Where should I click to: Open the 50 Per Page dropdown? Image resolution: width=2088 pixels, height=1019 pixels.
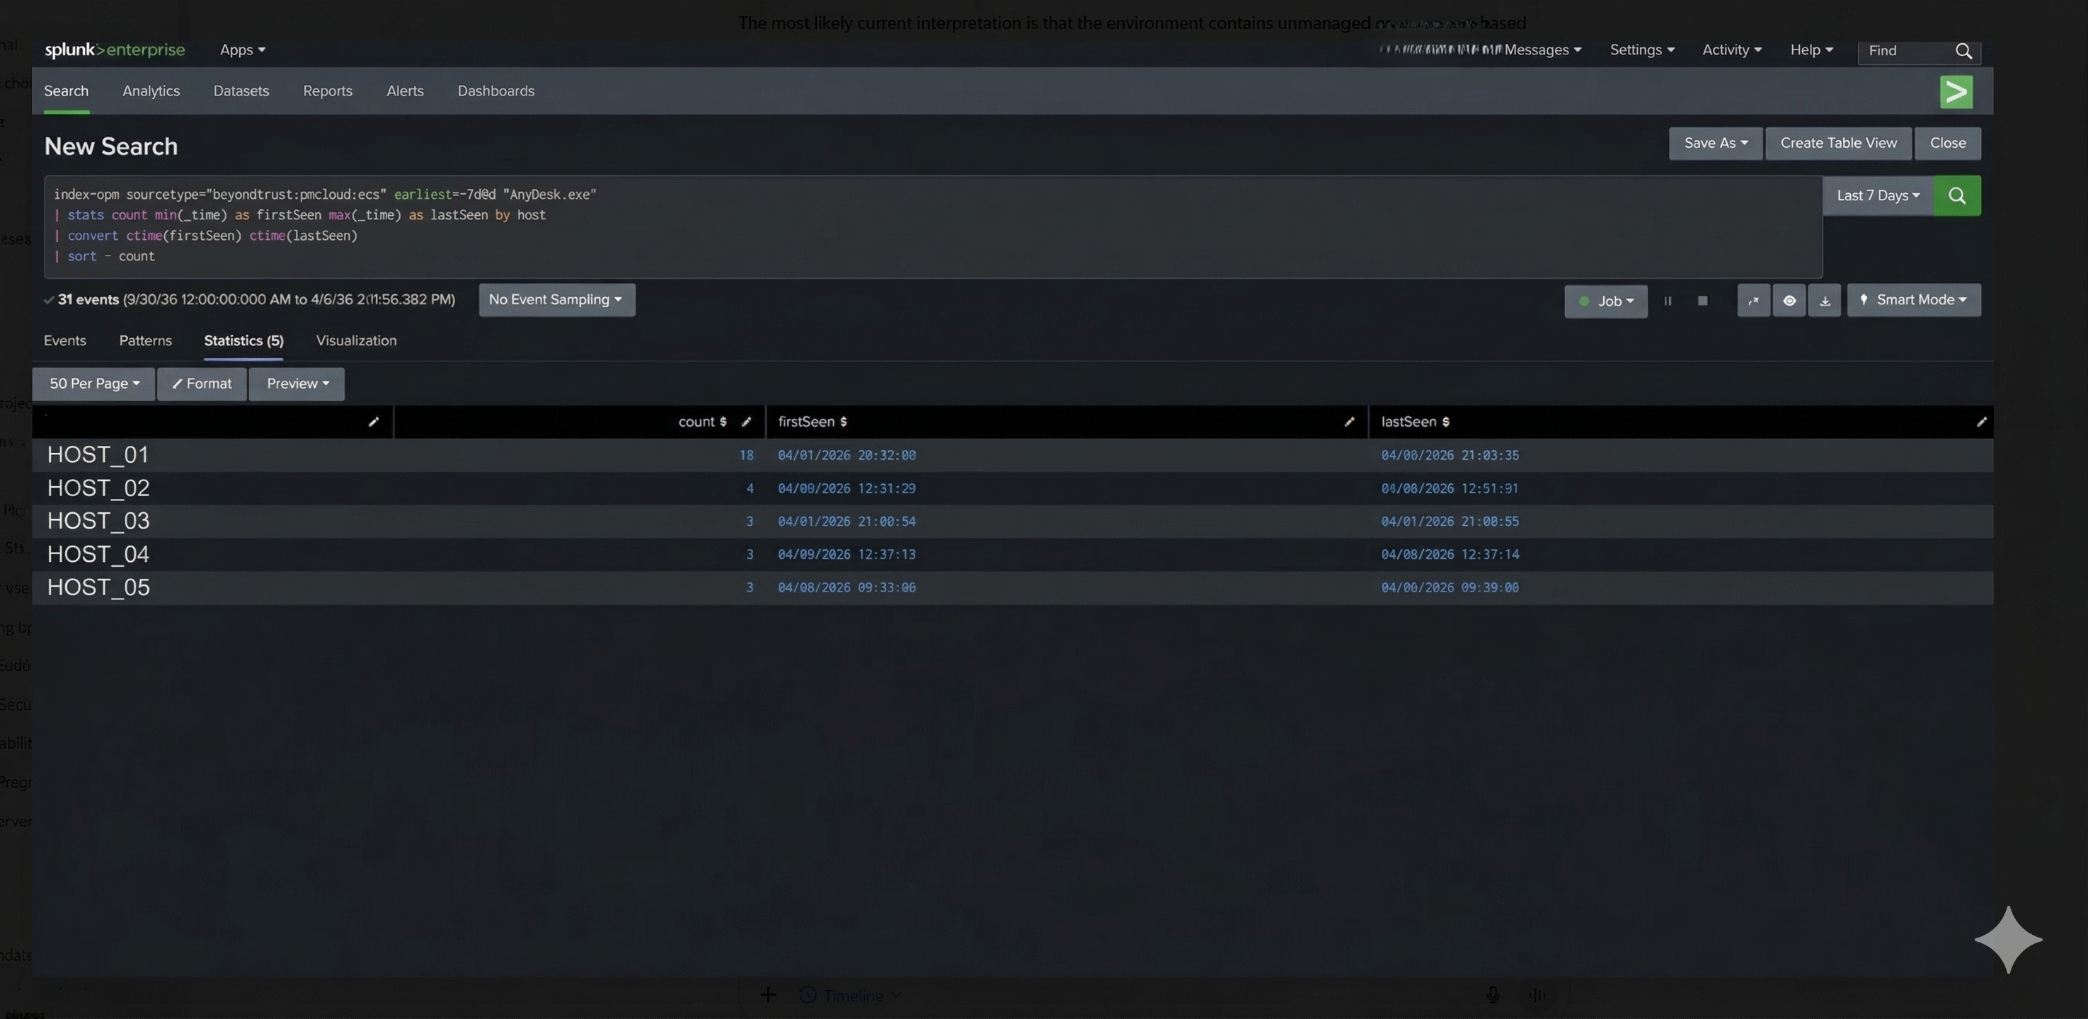tap(94, 384)
